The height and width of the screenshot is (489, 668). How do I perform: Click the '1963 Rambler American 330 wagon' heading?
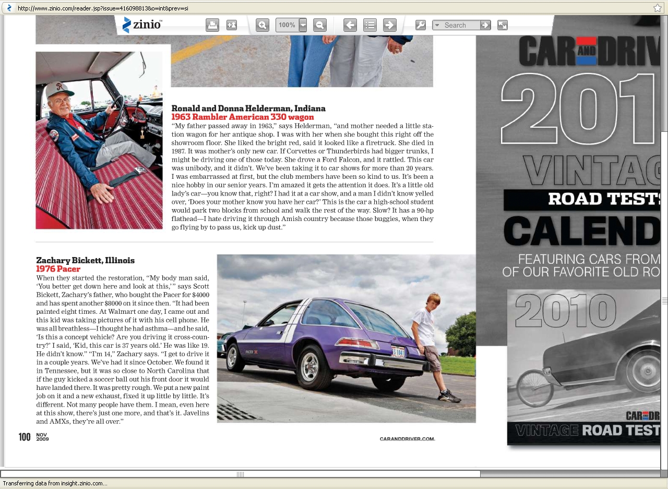243,117
